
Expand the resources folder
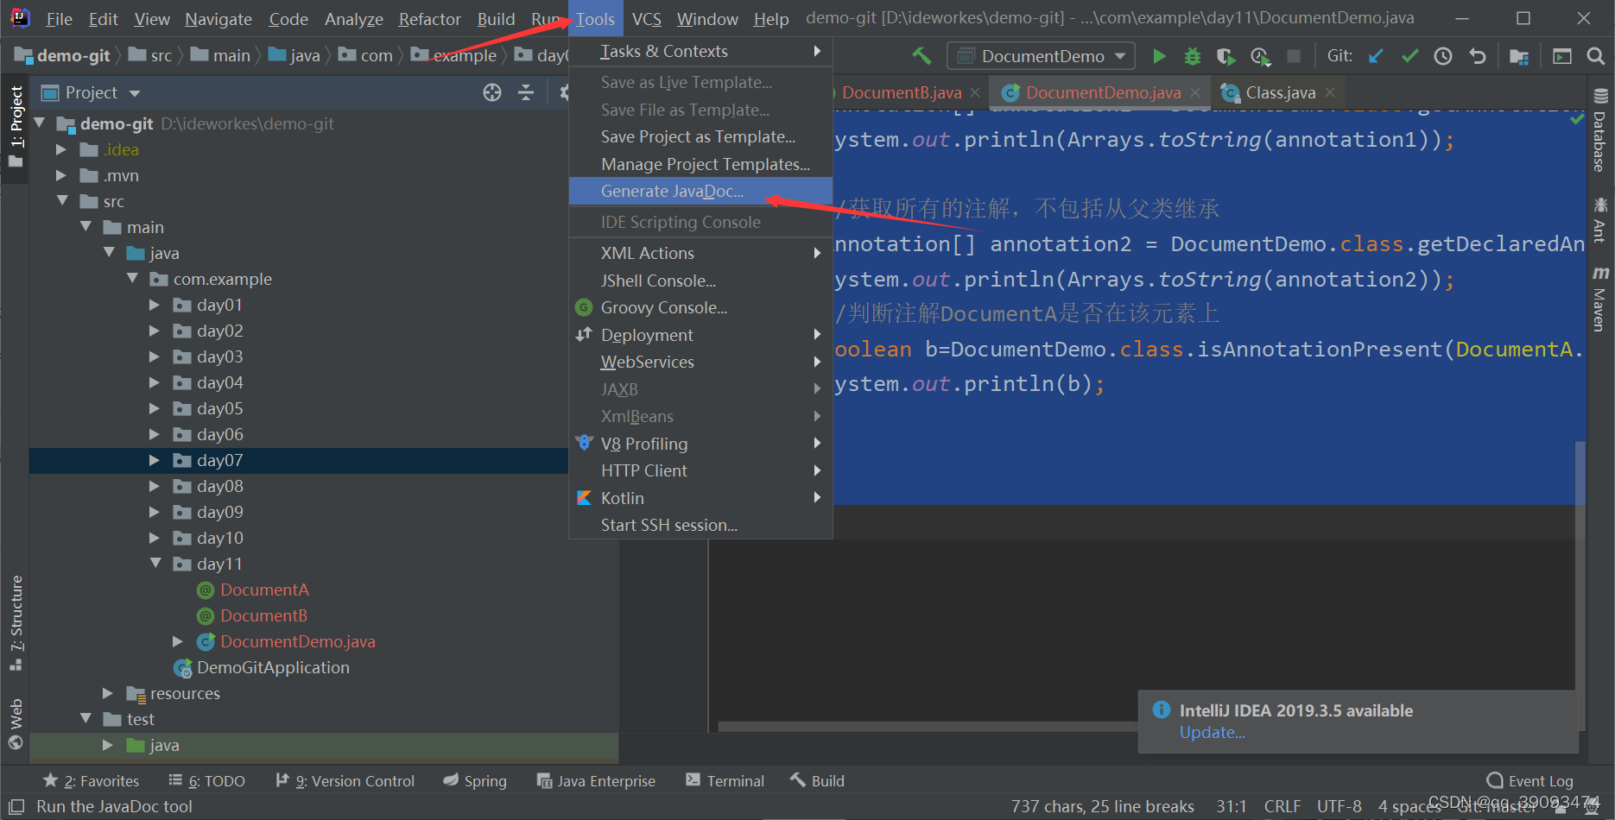pos(108,693)
